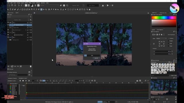Open the transform Filter dropdown
Viewport: 184px width, 103px height.
(162, 38)
